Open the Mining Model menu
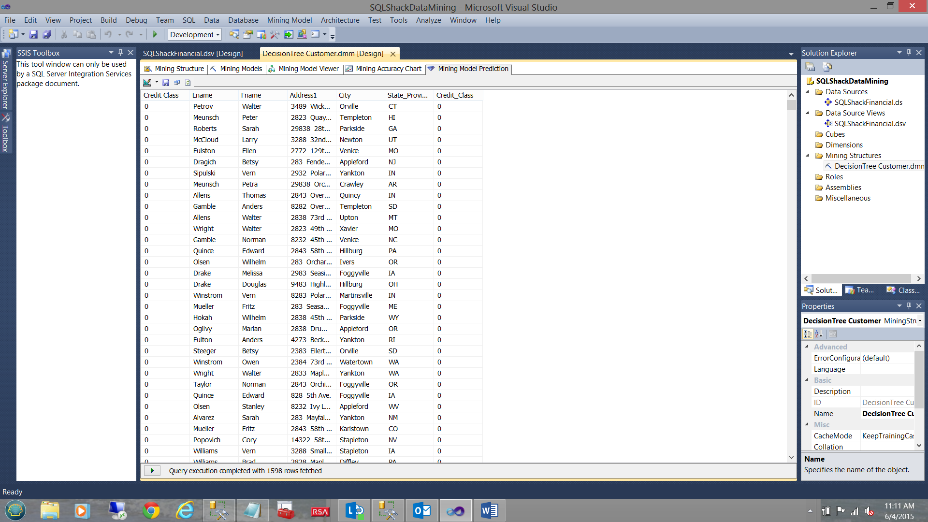Screen dimensions: 928x522 [289, 20]
